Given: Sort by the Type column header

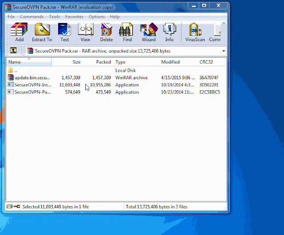Looking at the screenshot, I should (136, 62).
